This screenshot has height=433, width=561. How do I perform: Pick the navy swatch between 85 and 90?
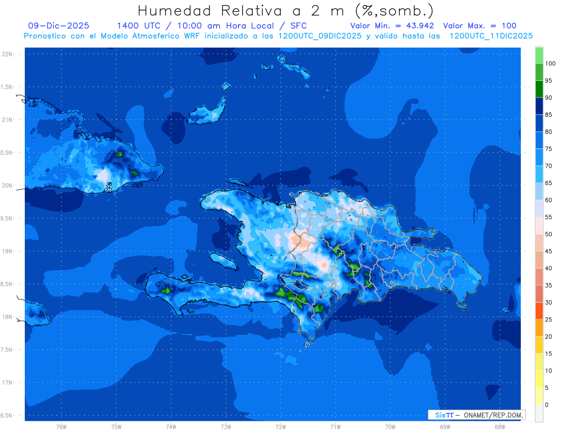point(539,106)
